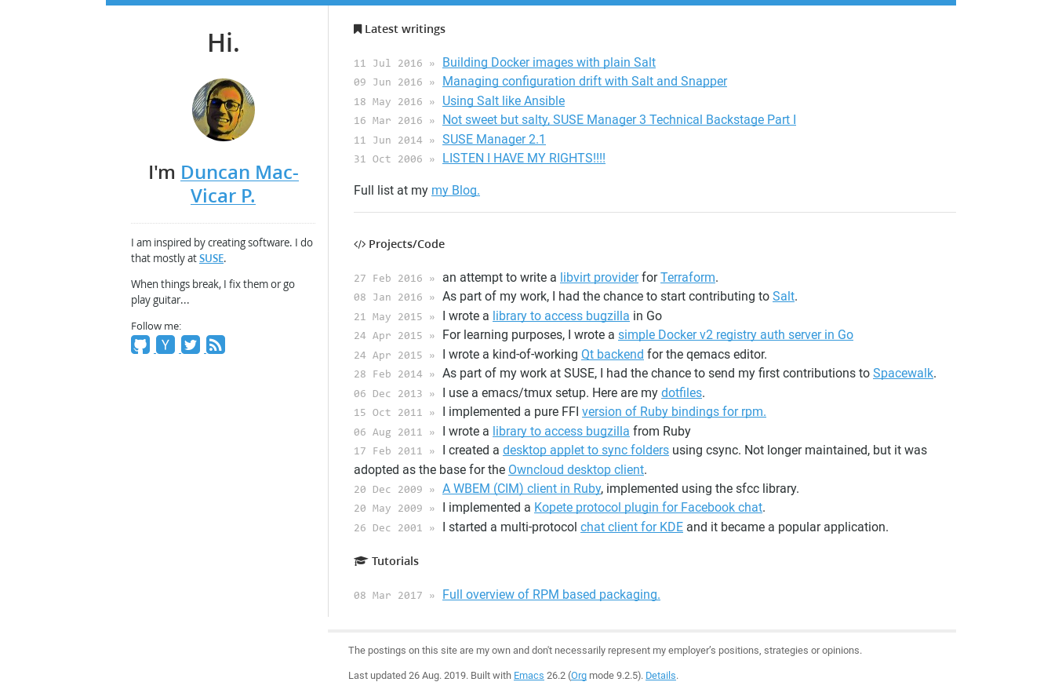This screenshot has height=693, width=1062.
Task: Click the '31 Oct 2006' date
Action: [x=388, y=159]
